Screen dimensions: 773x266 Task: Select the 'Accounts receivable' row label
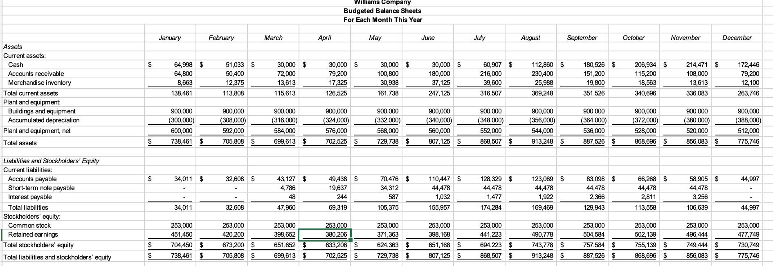(36, 73)
